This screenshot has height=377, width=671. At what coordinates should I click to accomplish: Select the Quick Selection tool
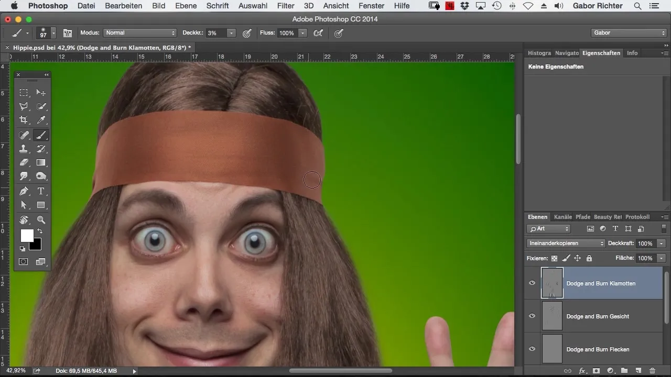pyautogui.click(x=41, y=106)
